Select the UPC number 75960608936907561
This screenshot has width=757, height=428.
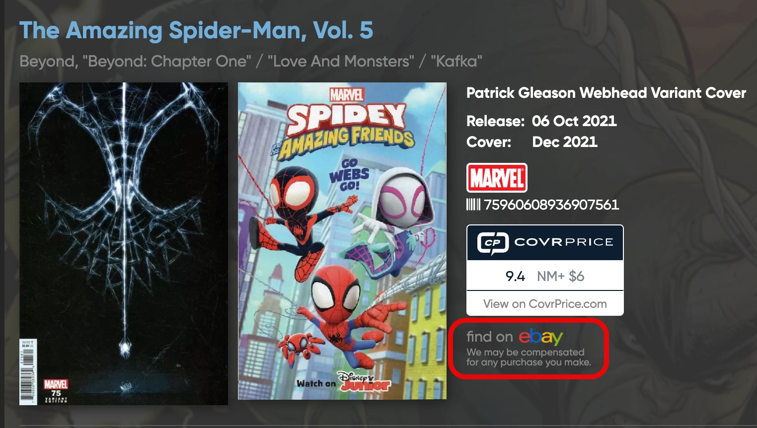[x=551, y=205]
